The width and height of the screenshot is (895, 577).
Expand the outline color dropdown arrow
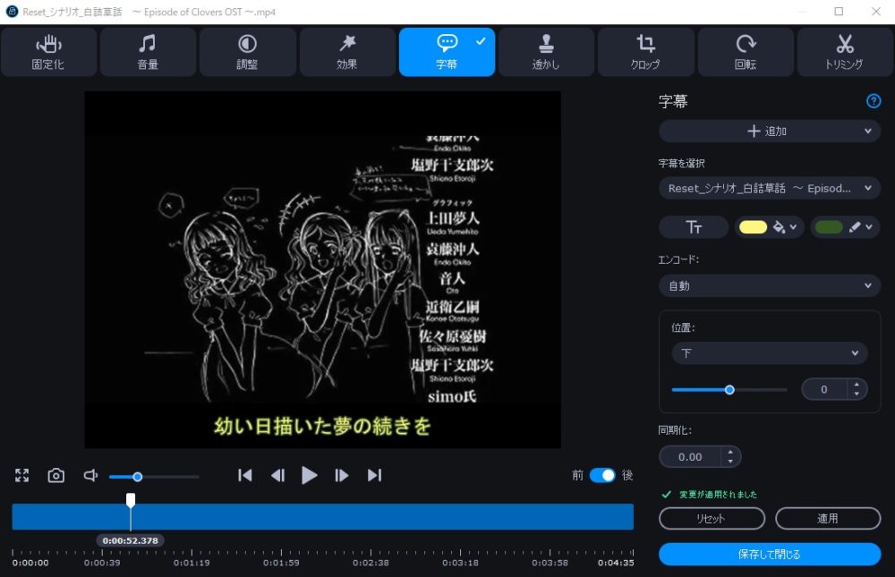(x=869, y=227)
